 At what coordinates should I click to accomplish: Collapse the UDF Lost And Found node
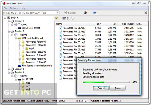[16, 39]
